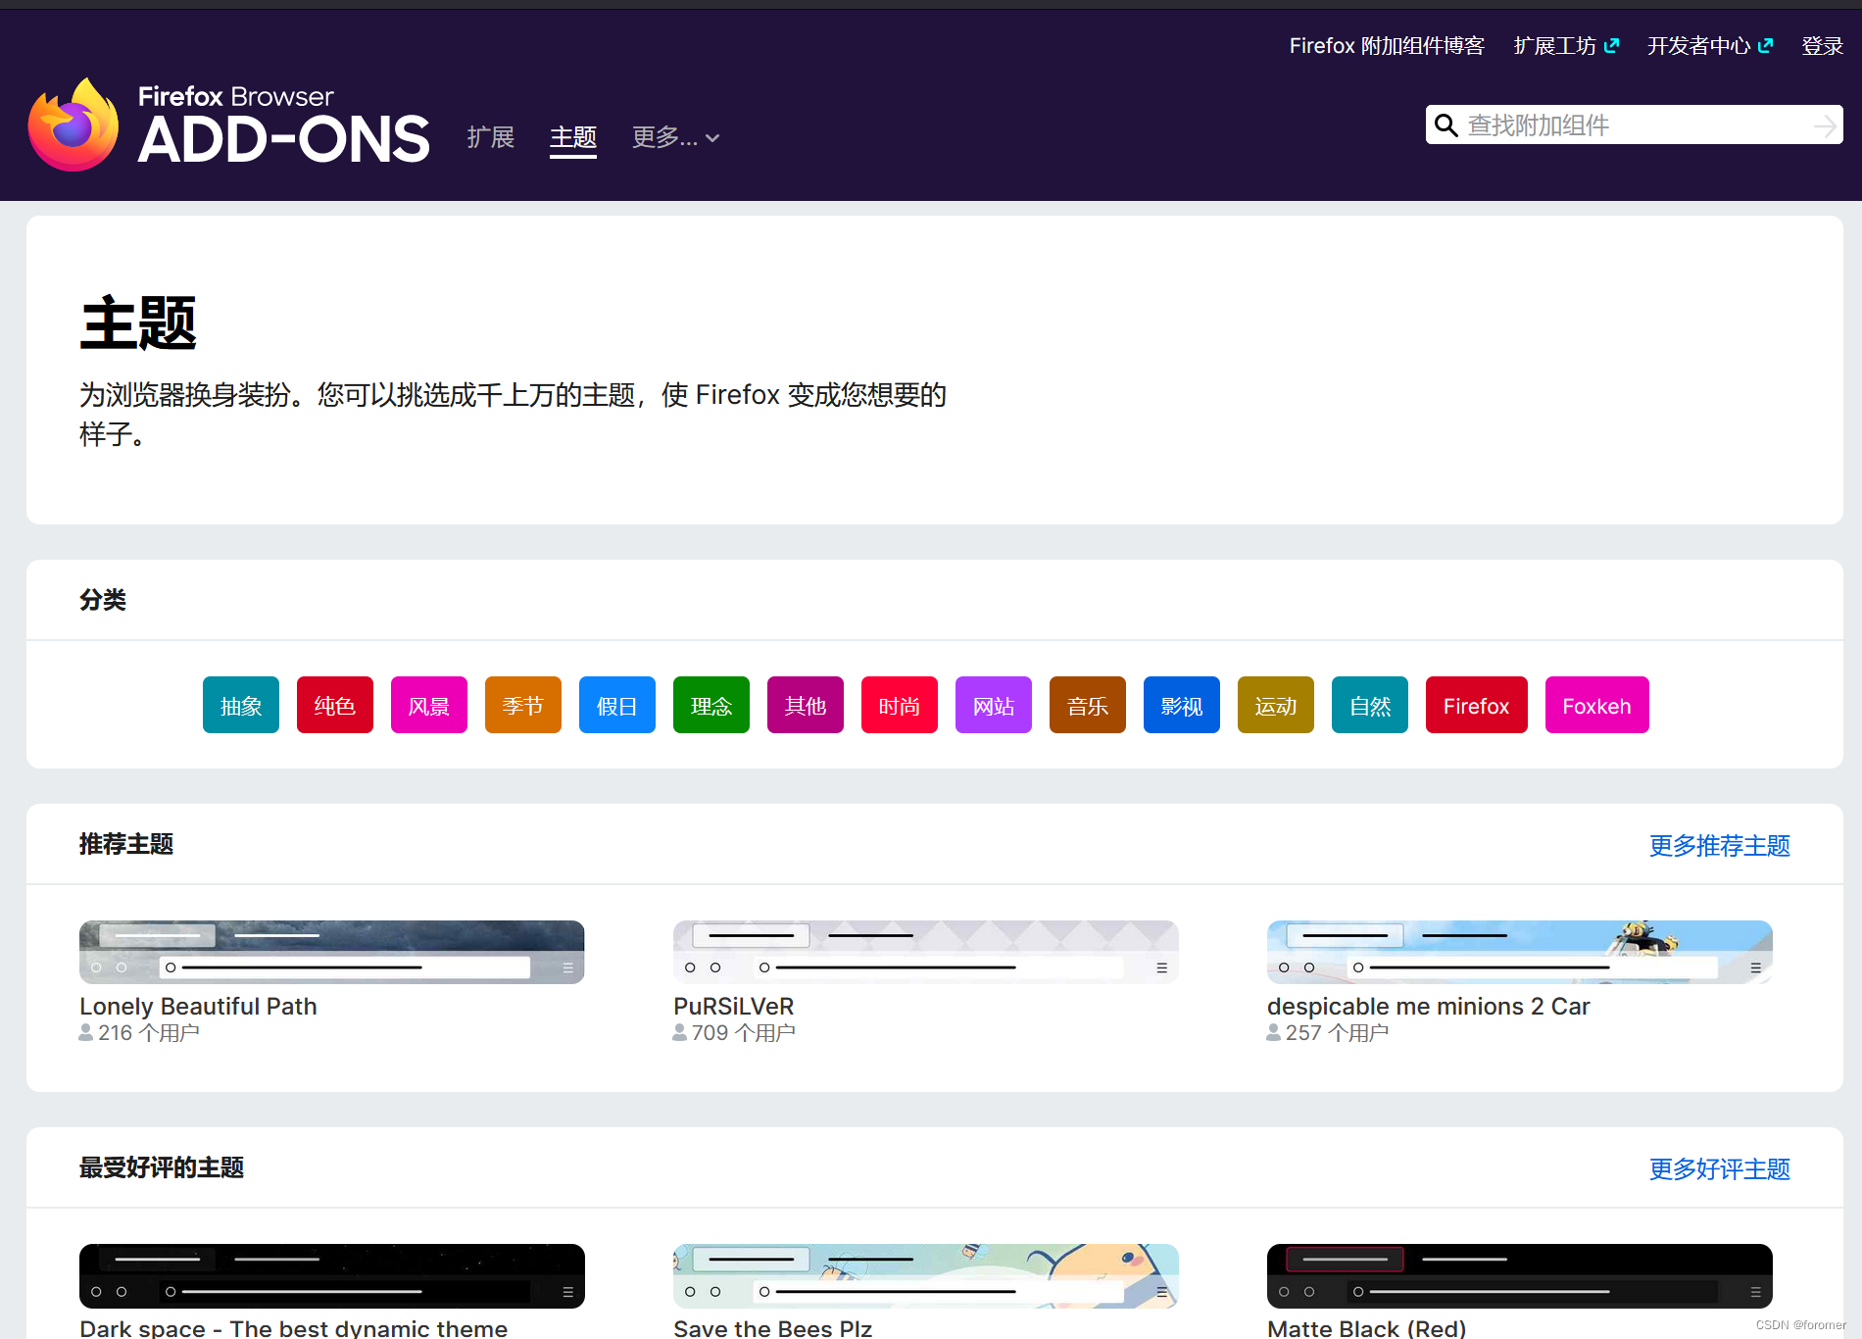This screenshot has height=1339, width=1862.
Task: Open the PuRSiLVeR theme preview image
Action: [x=926, y=952]
